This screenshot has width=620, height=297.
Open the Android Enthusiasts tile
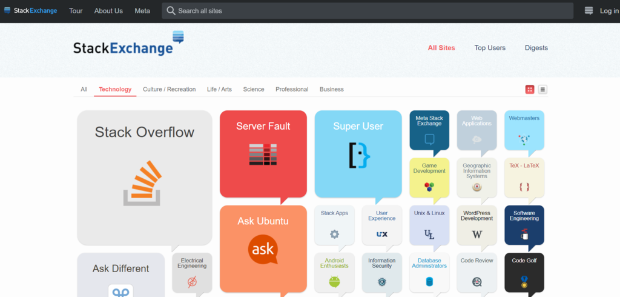[334, 273]
